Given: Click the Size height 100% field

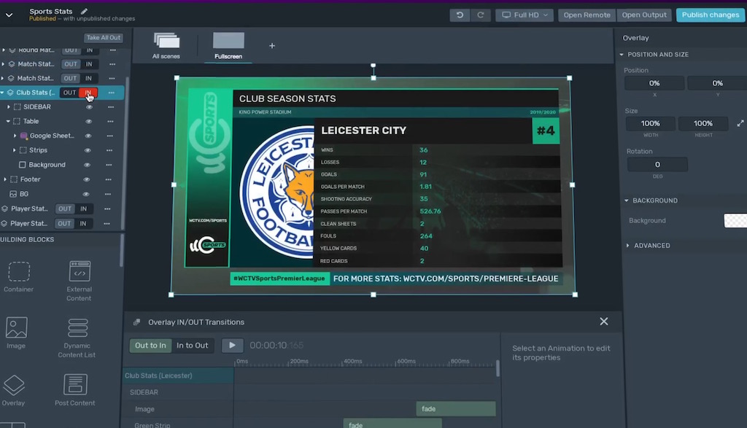Looking at the screenshot, I should click(x=703, y=123).
